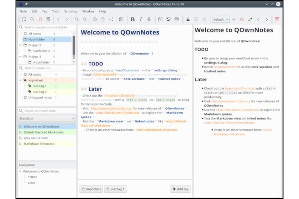The width and height of the screenshot is (299, 199).
Task: Switch to next workspace arrow
Action: [267, 19]
